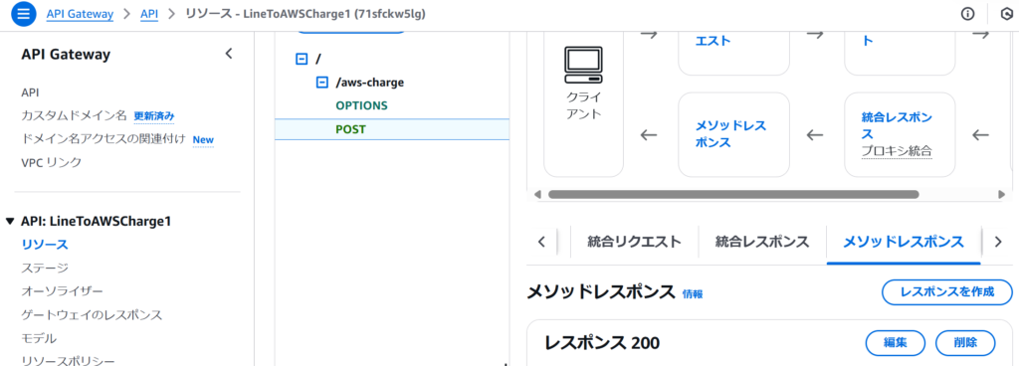
Task: Click the 削除 button for Response 200
Action: coord(965,343)
